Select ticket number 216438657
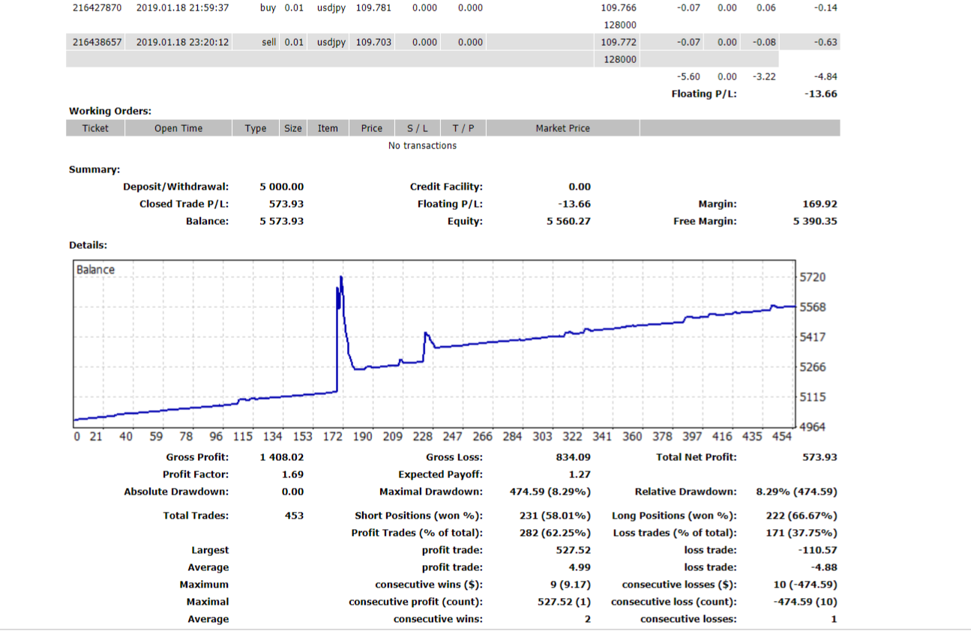The image size is (971, 631). [97, 42]
